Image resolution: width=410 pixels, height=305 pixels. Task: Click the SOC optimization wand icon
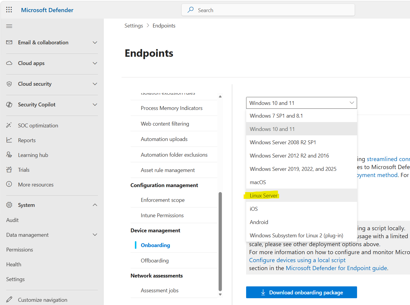pyautogui.click(x=9, y=125)
